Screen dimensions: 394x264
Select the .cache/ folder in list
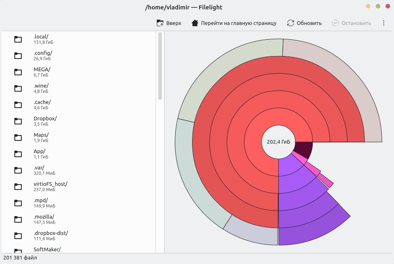pos(42,104)
